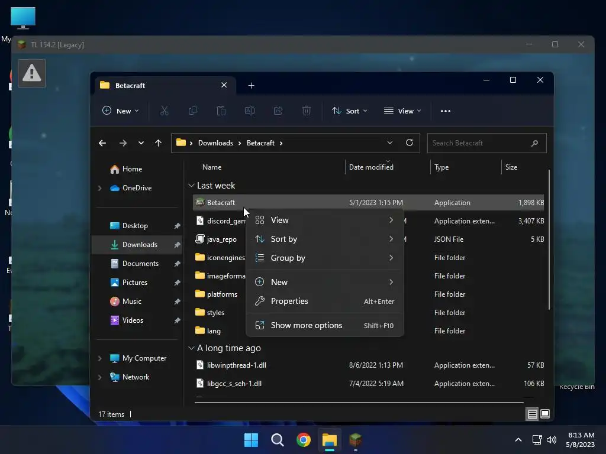Open recent locations dropdown beside forward arrow

(x=141, y=143)
